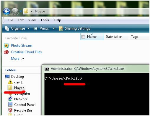Click the red Recycle Bin shield icon

10,110
